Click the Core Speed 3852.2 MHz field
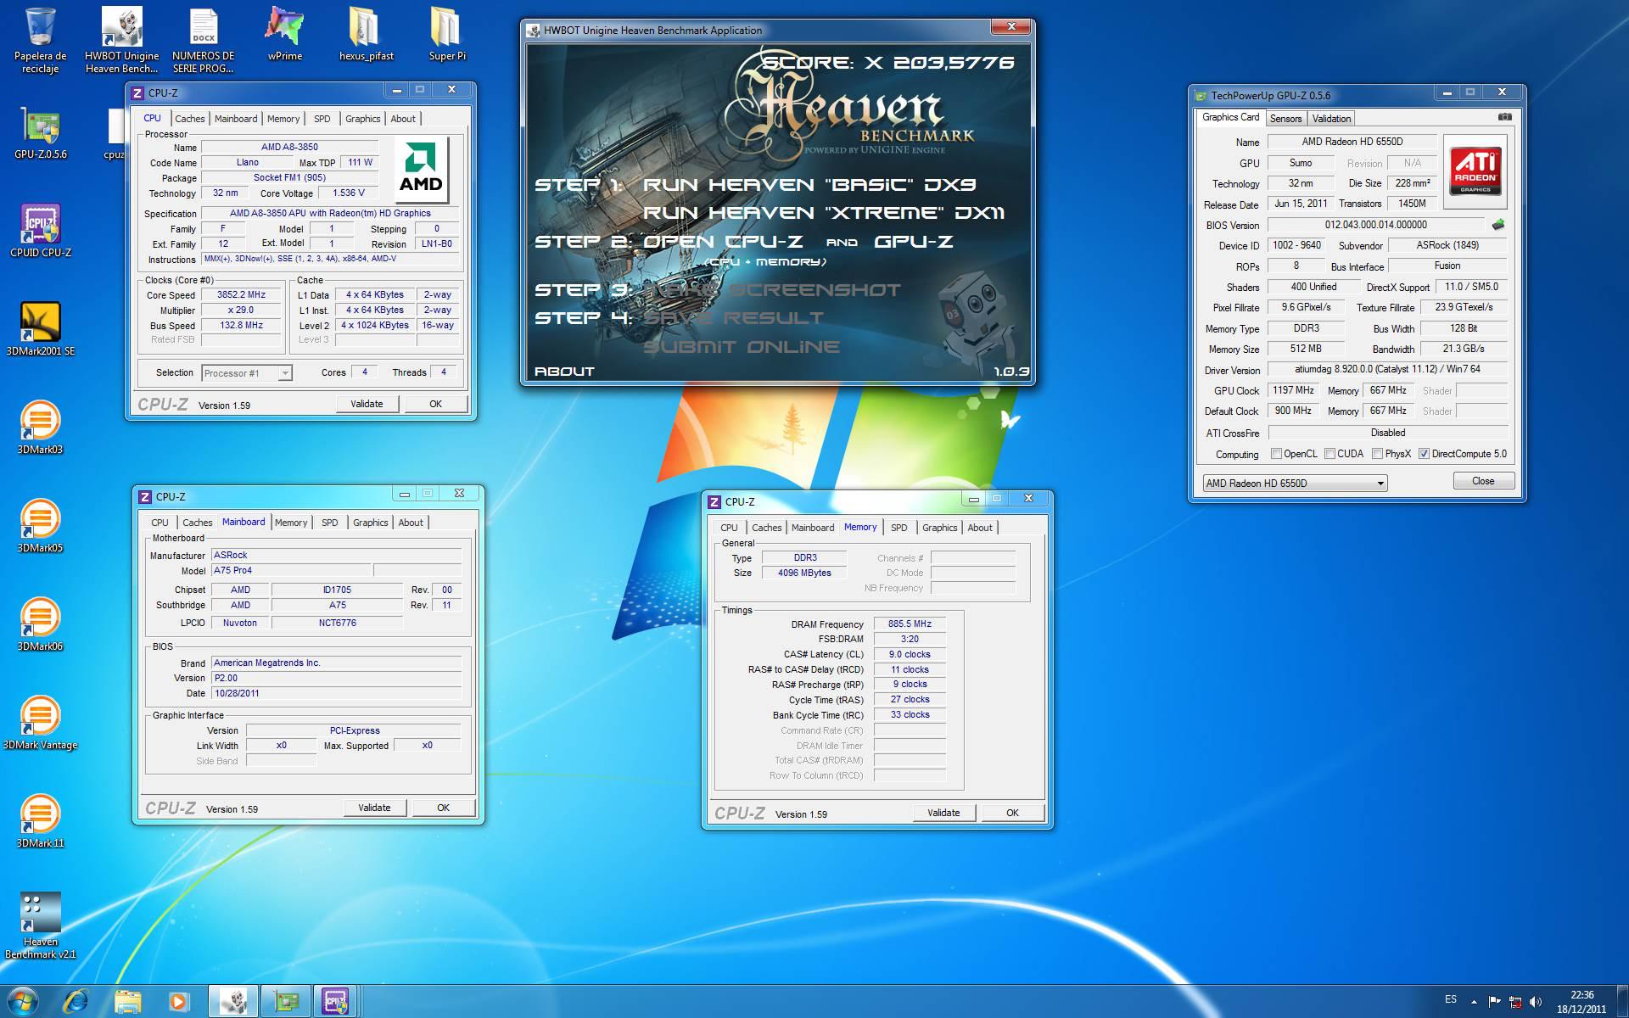This screenshot has width=1629, height=1018. pos(241,295)
